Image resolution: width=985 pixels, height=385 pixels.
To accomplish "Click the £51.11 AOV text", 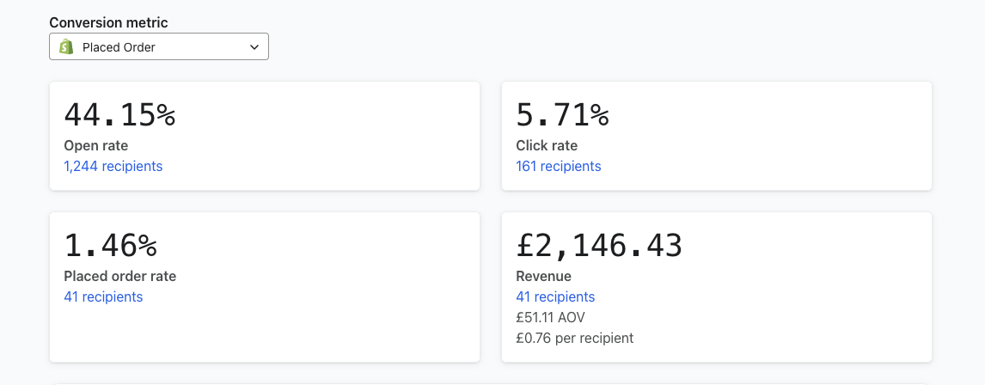I will pyautogui.click(x=550, y=317).
